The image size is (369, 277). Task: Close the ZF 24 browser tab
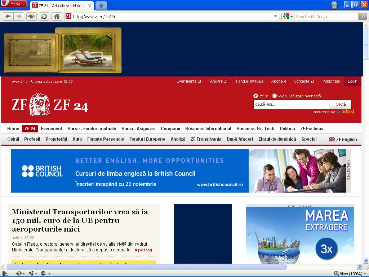[x=90, y=6]
